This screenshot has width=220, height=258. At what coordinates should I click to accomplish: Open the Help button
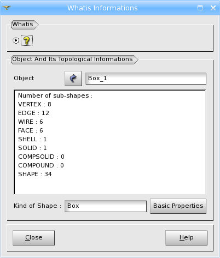click(186, 238)
